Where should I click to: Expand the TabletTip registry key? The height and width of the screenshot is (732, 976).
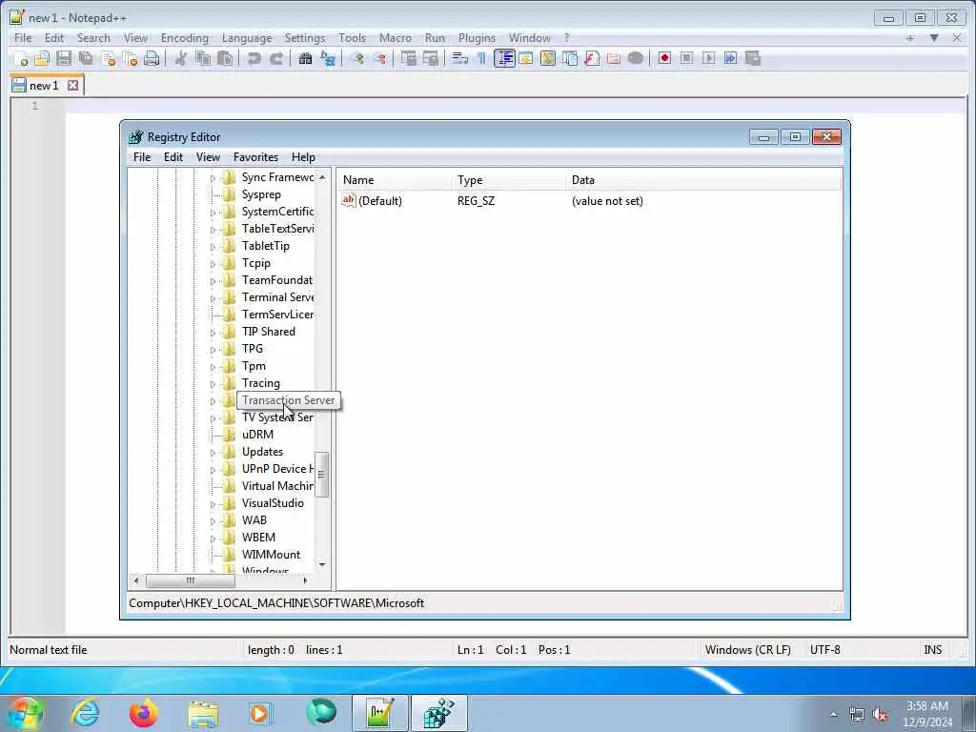(x=213, y=247)
